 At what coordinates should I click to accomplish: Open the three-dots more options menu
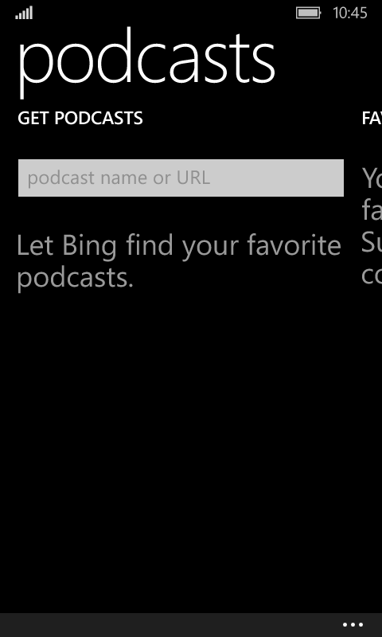(x=353, y=625)
